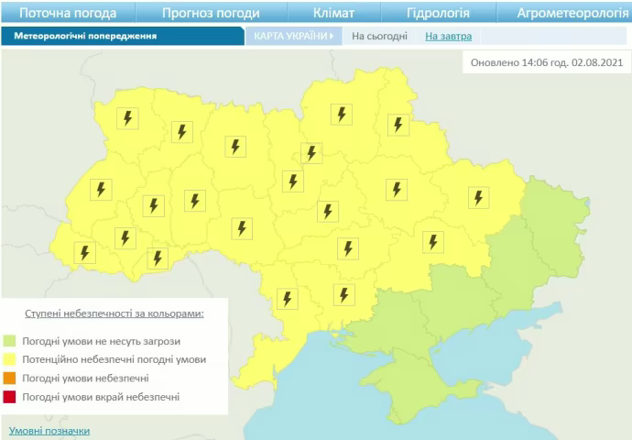This screenshot has width=632, height=440.
Task: Expand the КАРТА УКРАЇНИ map selector
Action: pos(292,36)
